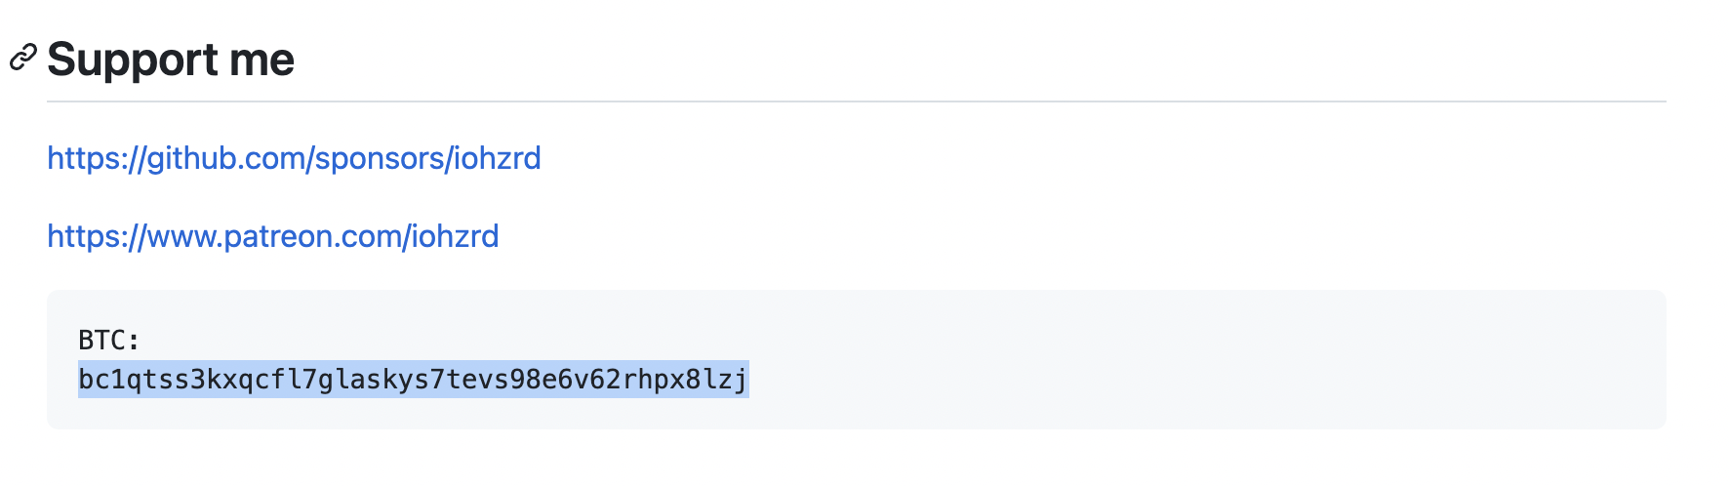Click 'iohzrd' at end of GitHub link
The image size is (1729, 486).
point(498,158)
